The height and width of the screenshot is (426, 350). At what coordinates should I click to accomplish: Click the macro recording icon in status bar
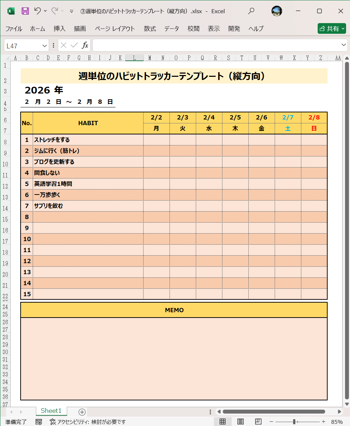coord(39,421)
